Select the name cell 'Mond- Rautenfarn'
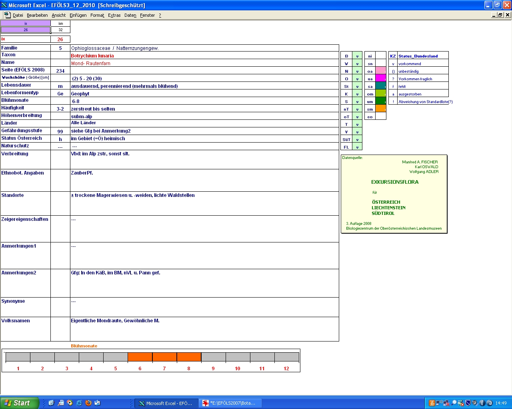 204,63
